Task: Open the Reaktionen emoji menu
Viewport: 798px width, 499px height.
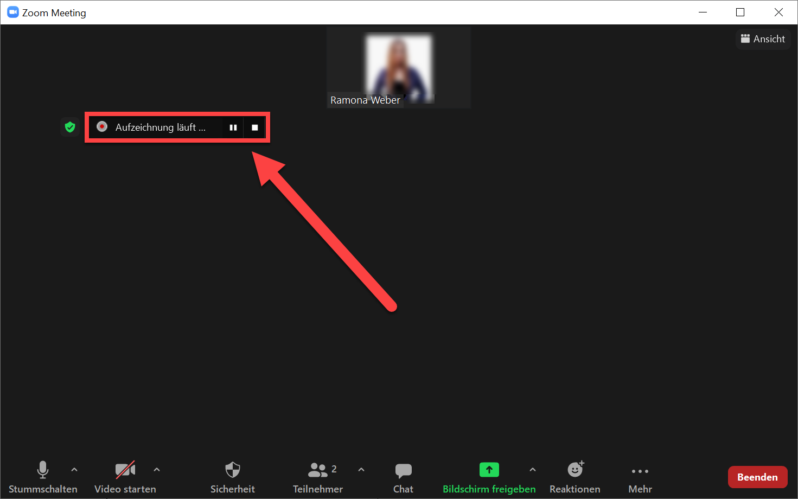Action: (575, 477)
